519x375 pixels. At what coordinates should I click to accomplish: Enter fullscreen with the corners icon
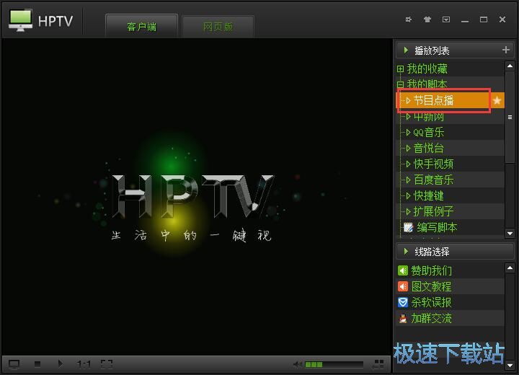pyautogui.click(x=107, y=364)
